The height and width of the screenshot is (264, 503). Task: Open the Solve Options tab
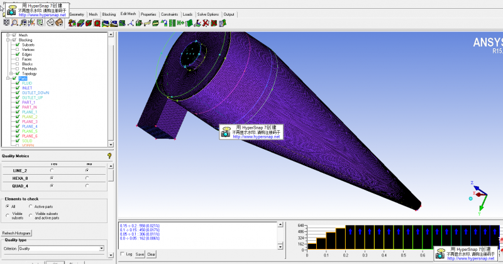(208, 14)
